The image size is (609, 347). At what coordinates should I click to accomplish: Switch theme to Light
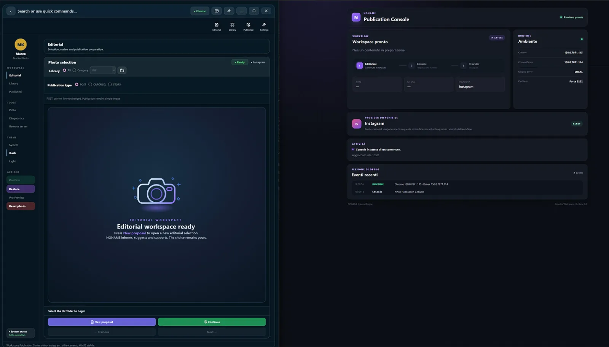click(x=13, y=161)
